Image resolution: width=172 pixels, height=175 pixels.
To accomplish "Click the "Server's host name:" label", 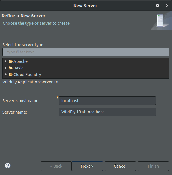I will click(21, 101).
